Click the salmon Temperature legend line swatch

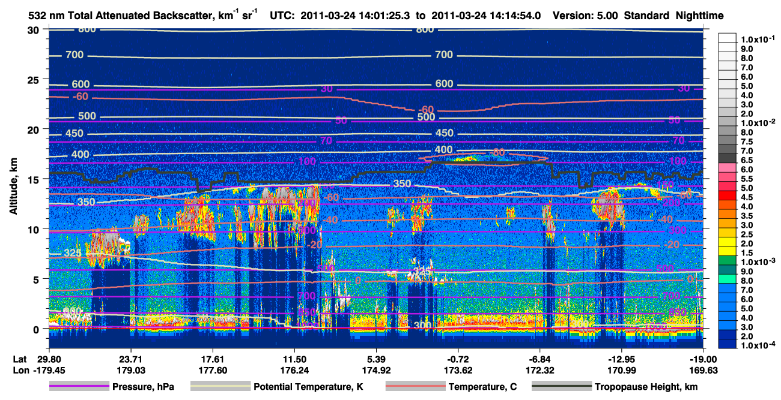pos(415,387)
